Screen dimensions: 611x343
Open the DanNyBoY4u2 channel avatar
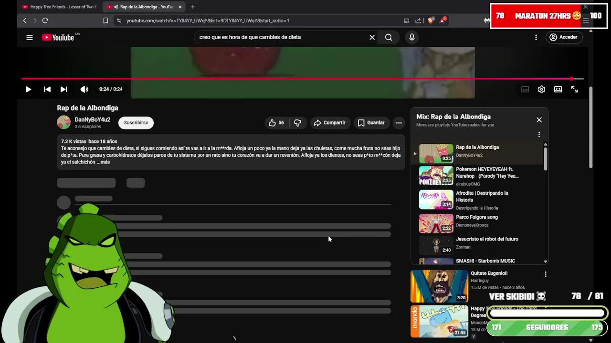tap(63, 122)
